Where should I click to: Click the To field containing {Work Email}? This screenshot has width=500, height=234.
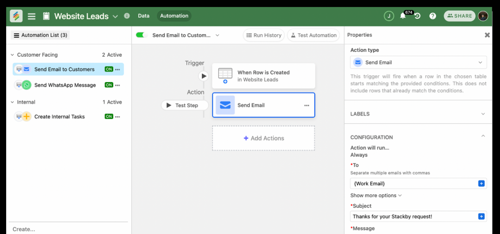tap(418, 183)
